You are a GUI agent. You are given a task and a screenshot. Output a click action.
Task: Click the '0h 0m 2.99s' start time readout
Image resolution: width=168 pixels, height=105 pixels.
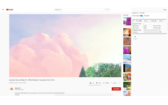157,26
